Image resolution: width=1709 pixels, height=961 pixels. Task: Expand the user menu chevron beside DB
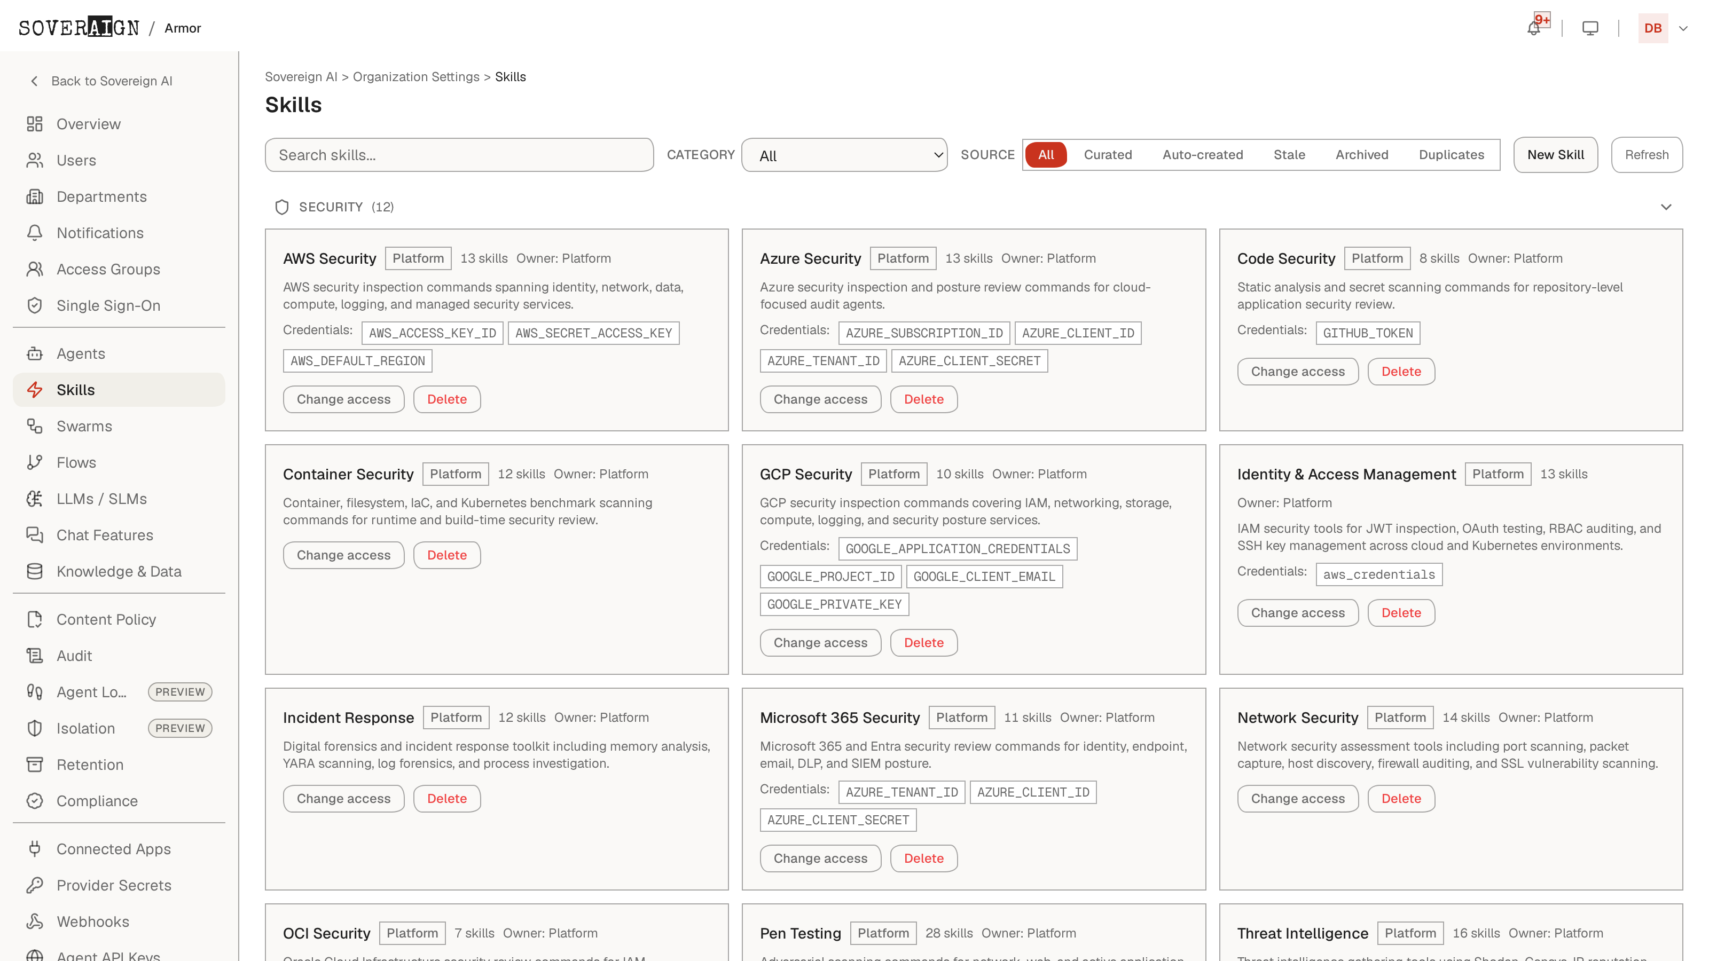point(1683,28)
